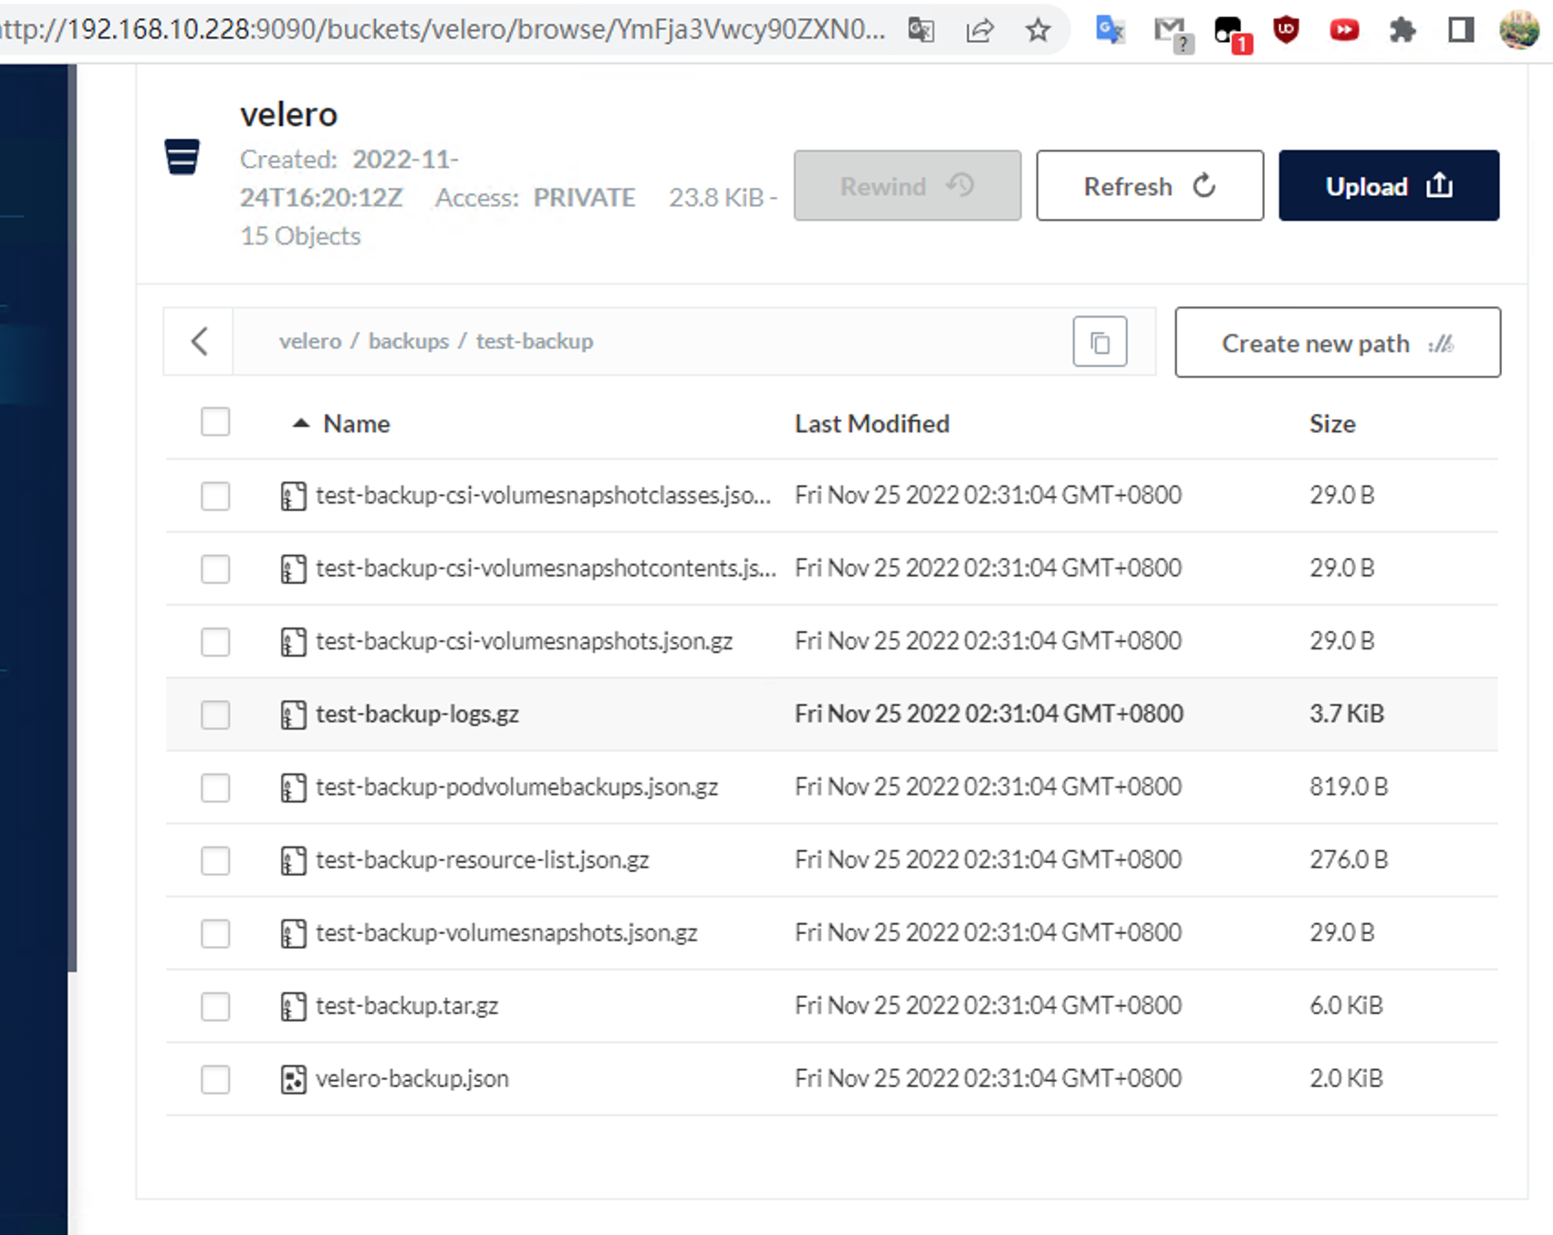Click the copy path icon in breadcrumb bar
Viewport: 1553px width, 1235px height.
1100,342
